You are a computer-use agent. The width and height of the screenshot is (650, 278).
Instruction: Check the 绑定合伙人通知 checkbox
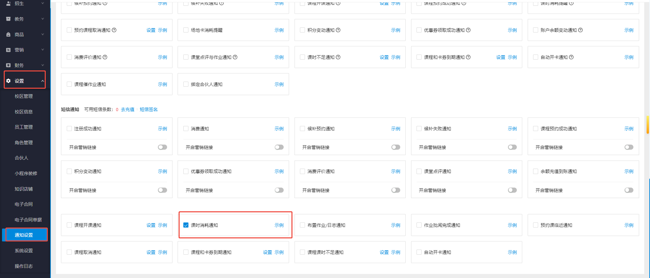pyautogui.click(x=186, y=84)
